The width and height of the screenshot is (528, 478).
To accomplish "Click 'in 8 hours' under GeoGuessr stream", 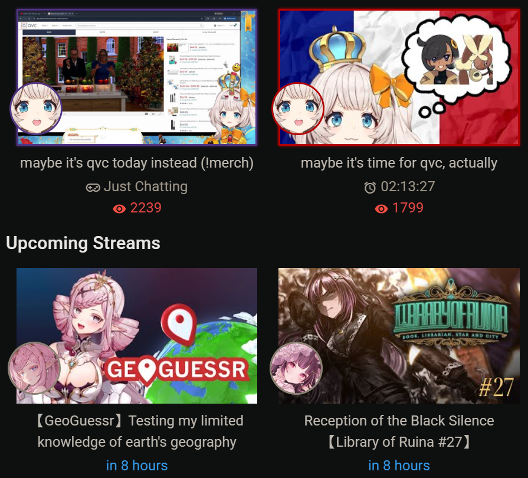I will tap(137, 466).
